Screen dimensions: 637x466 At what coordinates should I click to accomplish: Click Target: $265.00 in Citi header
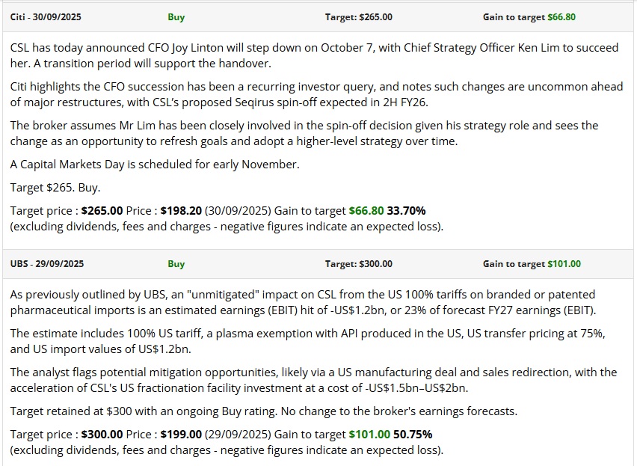coord(358,16)
